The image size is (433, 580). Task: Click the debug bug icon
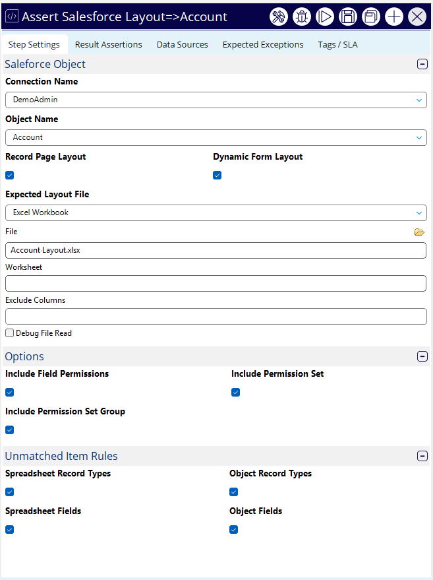(302, 16)
